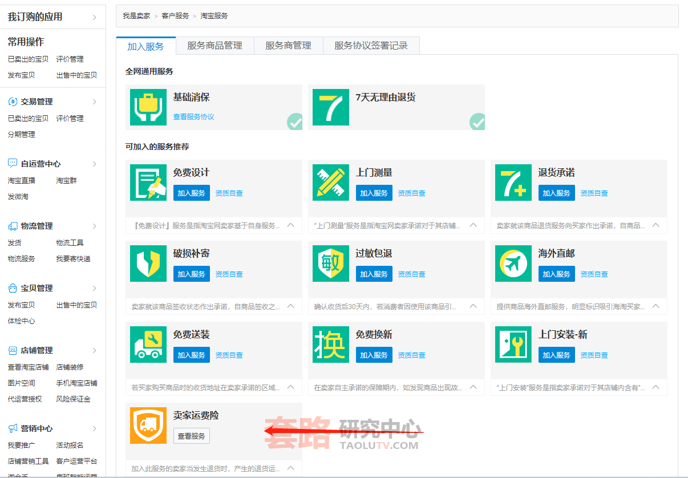Open 查看服务协议 link under 基础消保
This screenshot has width=688, height=478.
(x=194, y=116)
